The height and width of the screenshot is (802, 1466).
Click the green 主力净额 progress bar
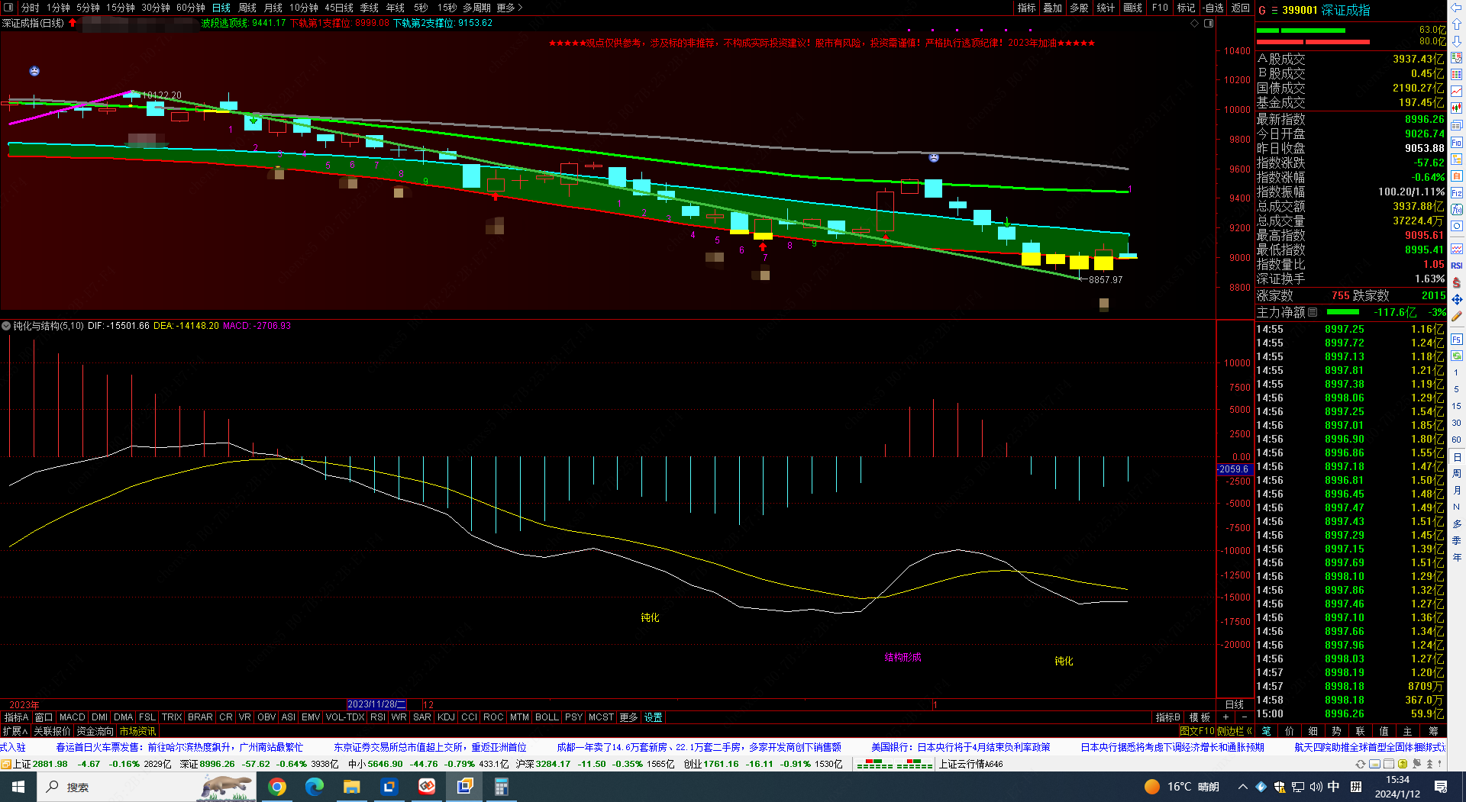coord(1343,312)
